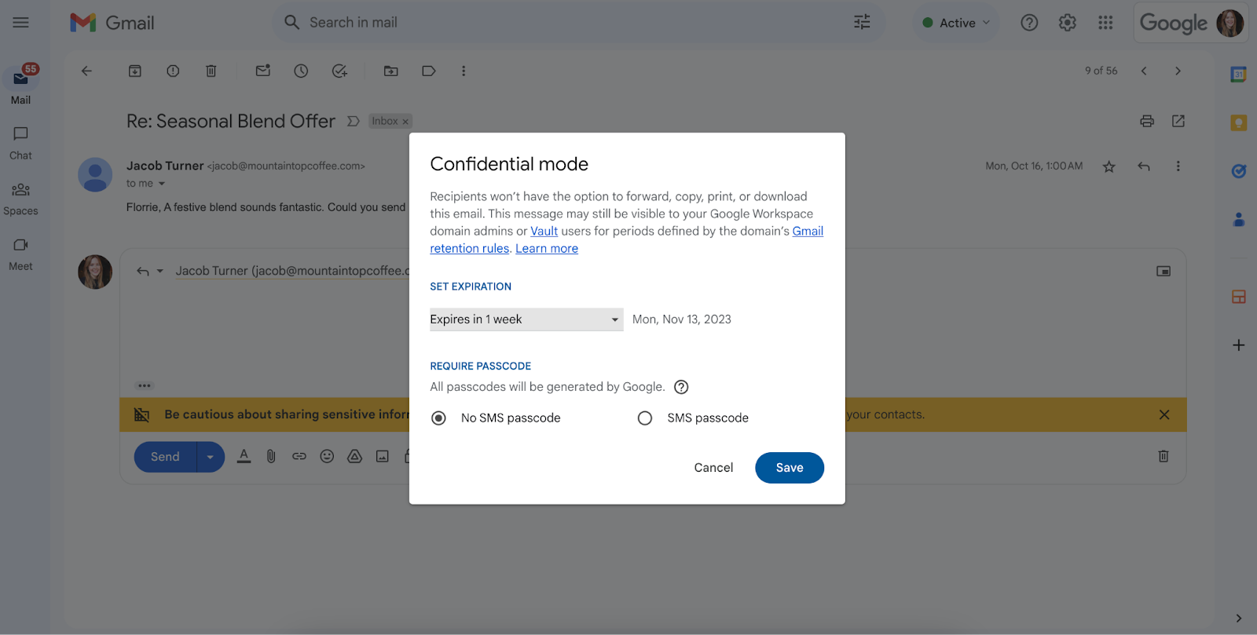Cancel the confidential mode dialog
This screenshot has width=1257, height=635.
click(713, 468)
